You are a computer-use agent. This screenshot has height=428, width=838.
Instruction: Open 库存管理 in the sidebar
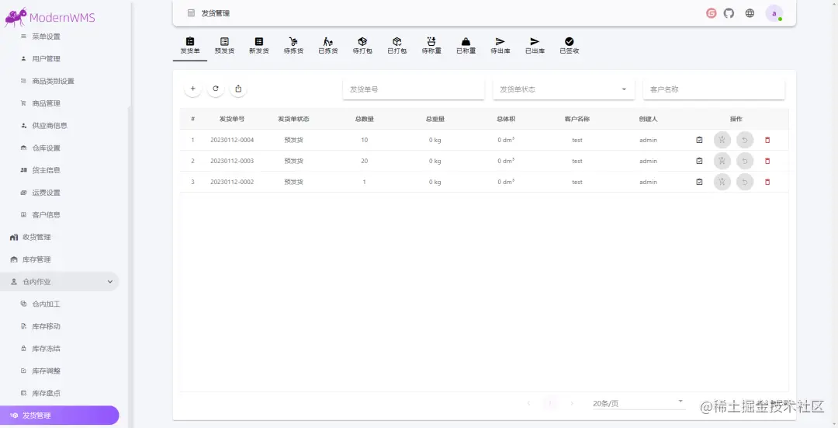click(x=36, y=259)
